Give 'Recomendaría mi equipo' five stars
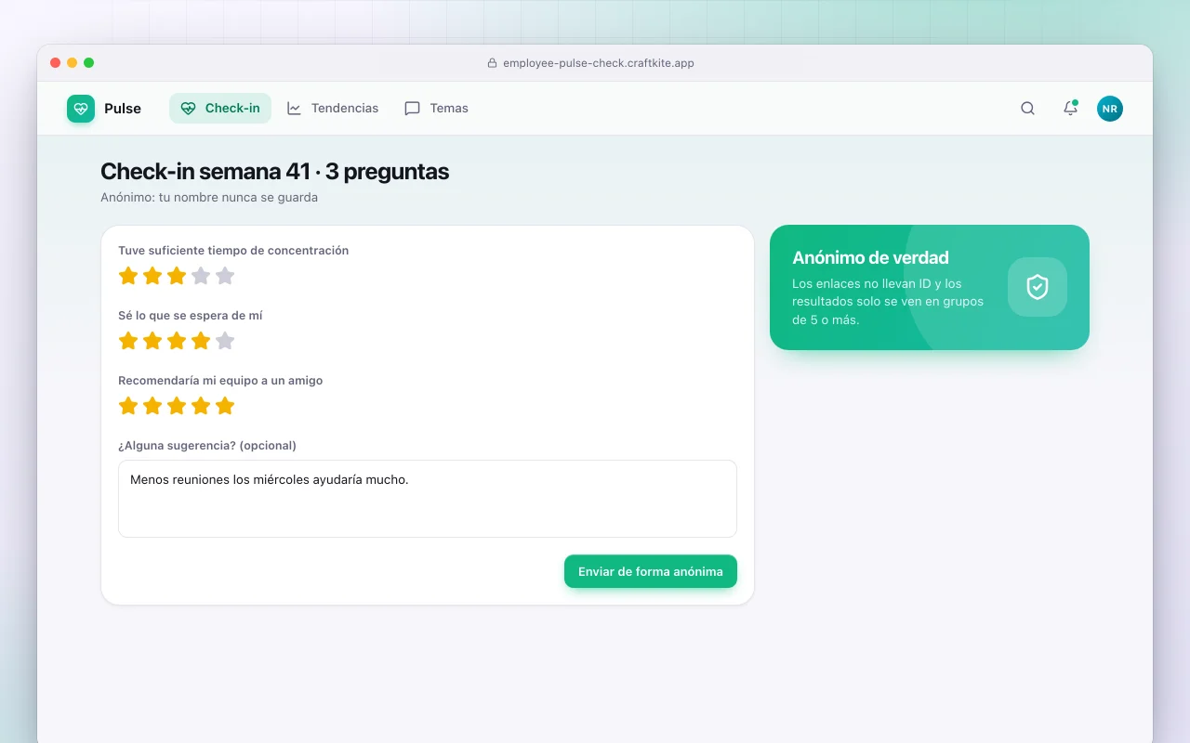Viewport: 1190px width, 743px height. [x=225, y=406]
